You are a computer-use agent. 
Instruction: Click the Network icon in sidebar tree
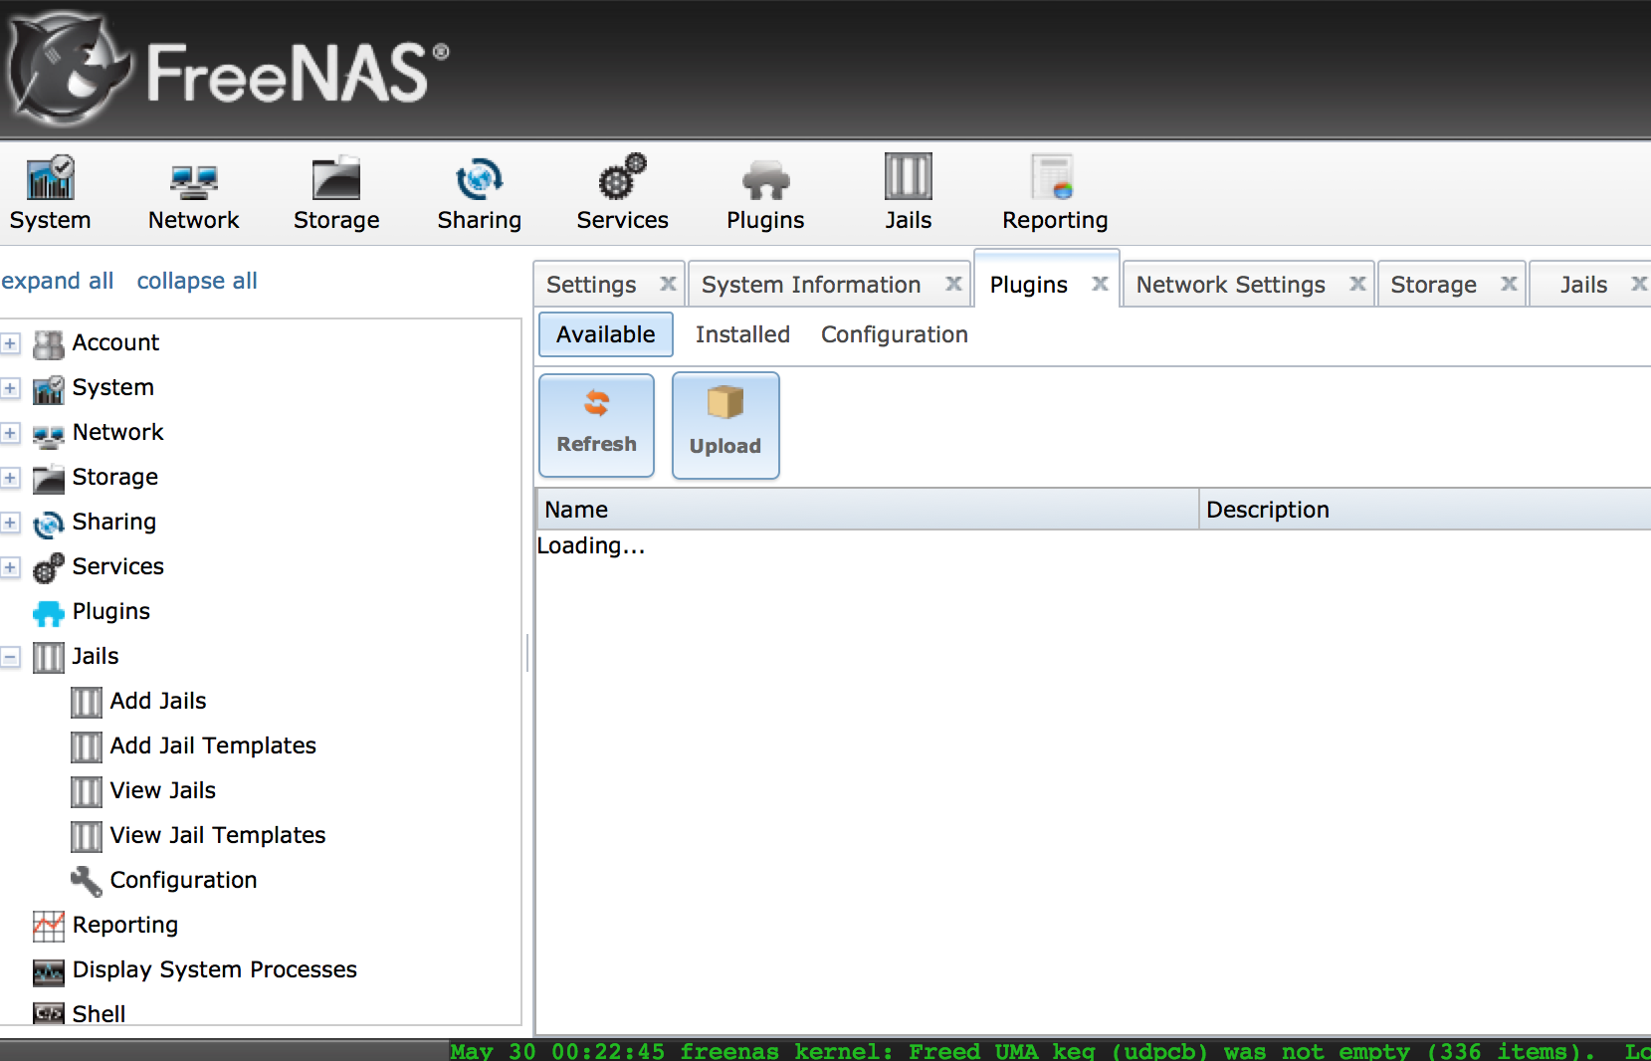(49, 434)
